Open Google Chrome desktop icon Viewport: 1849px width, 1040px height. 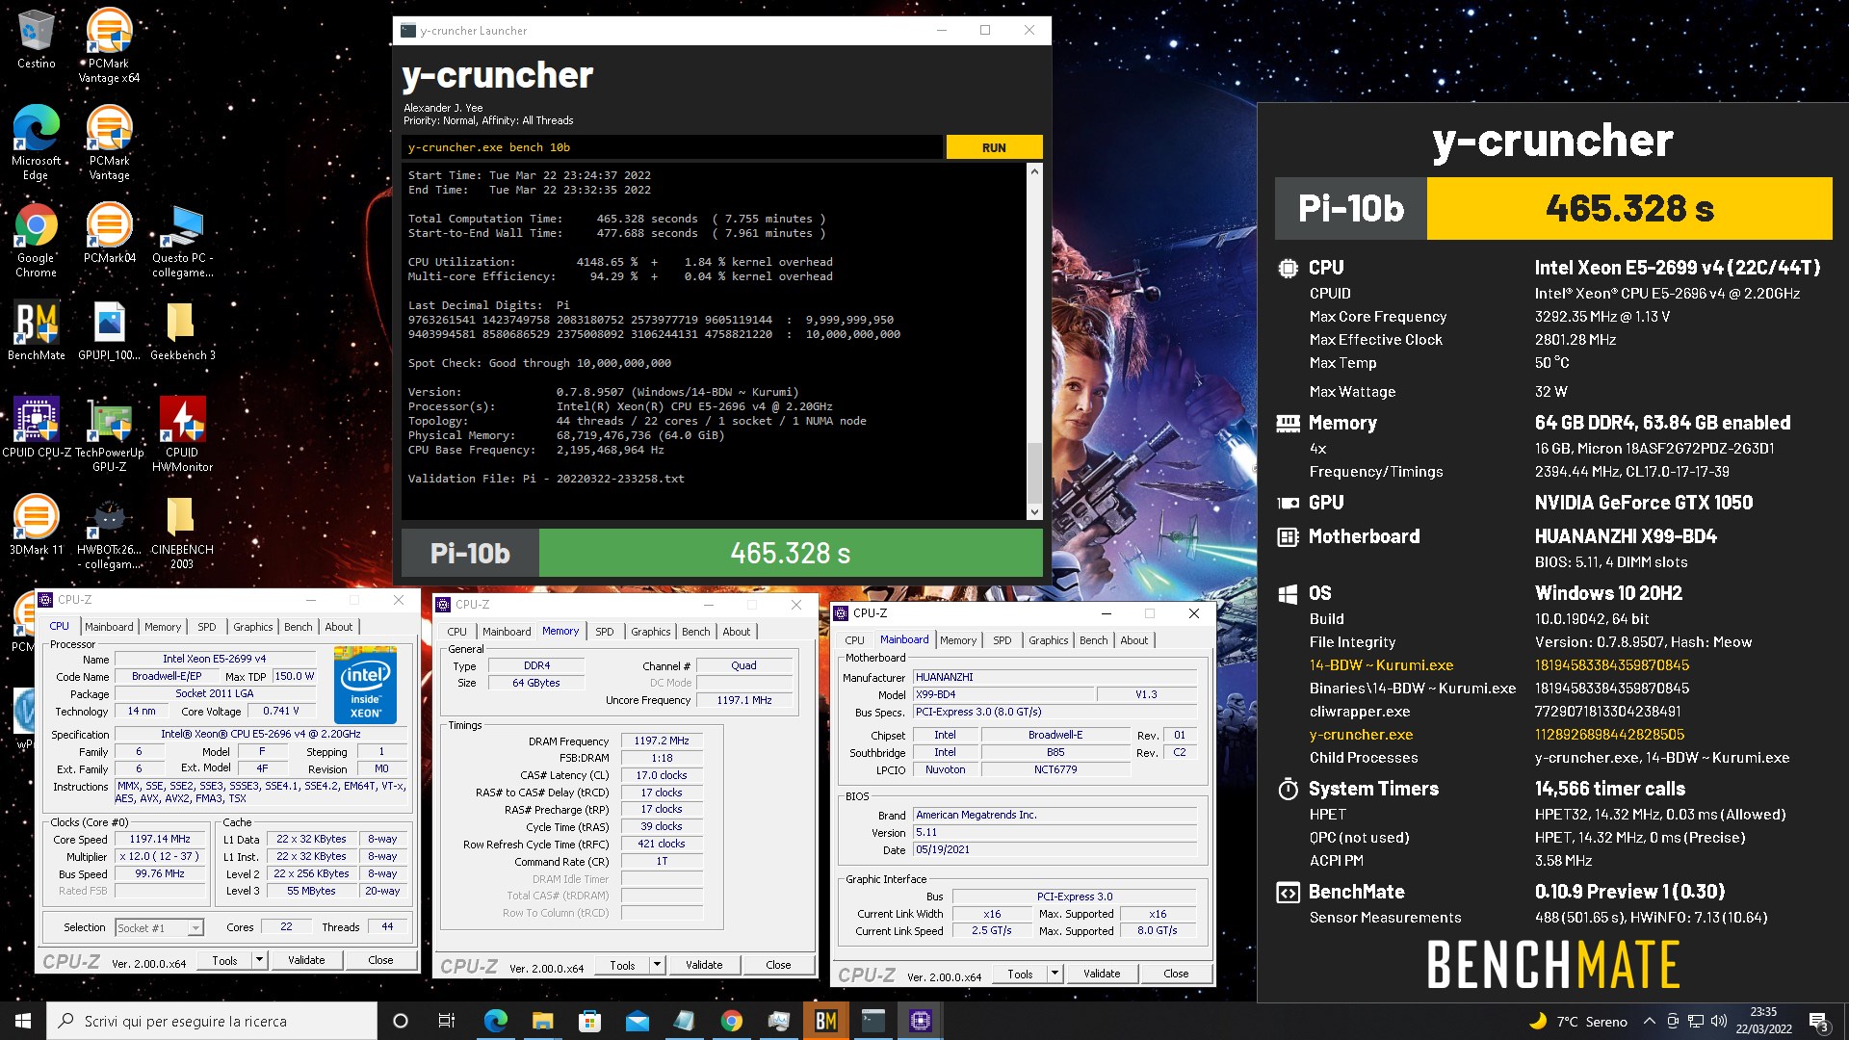tap(36, 241)
